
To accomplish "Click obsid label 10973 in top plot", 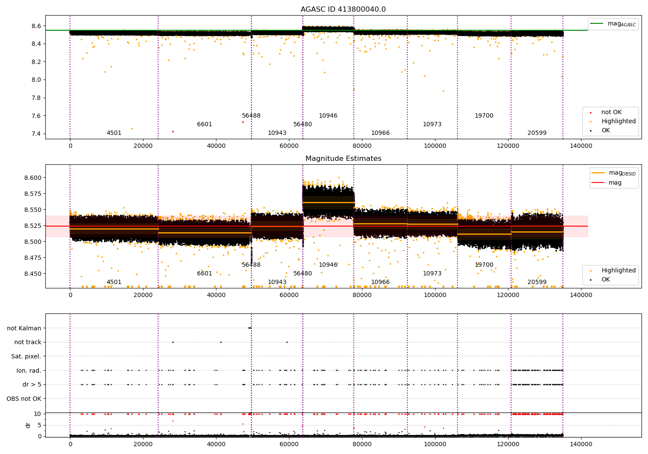I will (432, 125).
